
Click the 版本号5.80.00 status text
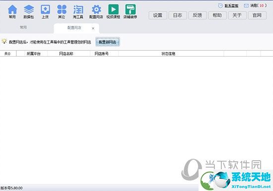[x=11, y=188]
